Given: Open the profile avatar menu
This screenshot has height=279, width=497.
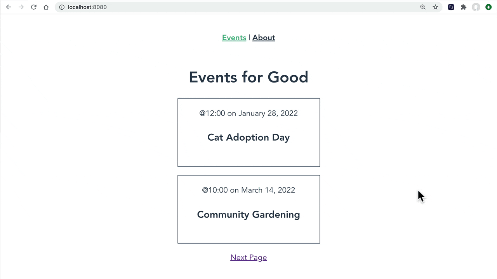Looking at the screenshot, I should (x=476, y=7).
